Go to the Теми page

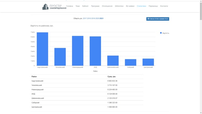[78, 6]
